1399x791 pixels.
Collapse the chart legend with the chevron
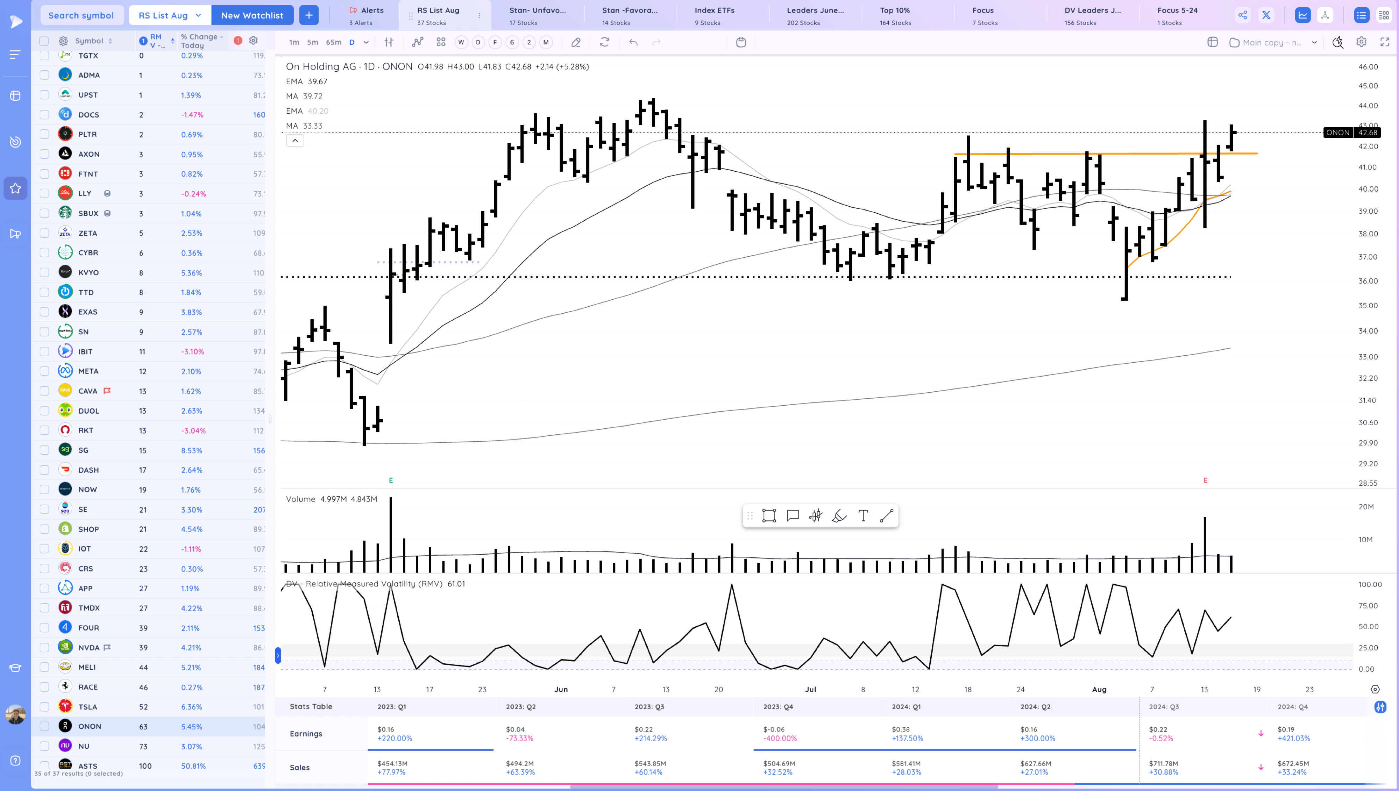[x=294, y=140]
